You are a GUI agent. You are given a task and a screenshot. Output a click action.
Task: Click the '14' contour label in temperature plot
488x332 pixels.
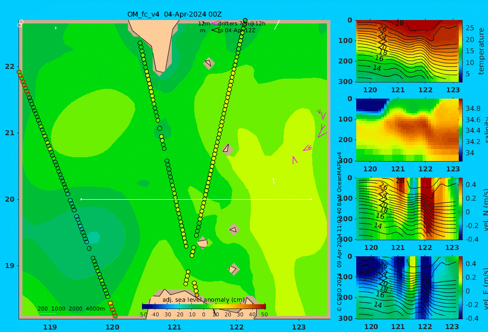tap(377, 68)
